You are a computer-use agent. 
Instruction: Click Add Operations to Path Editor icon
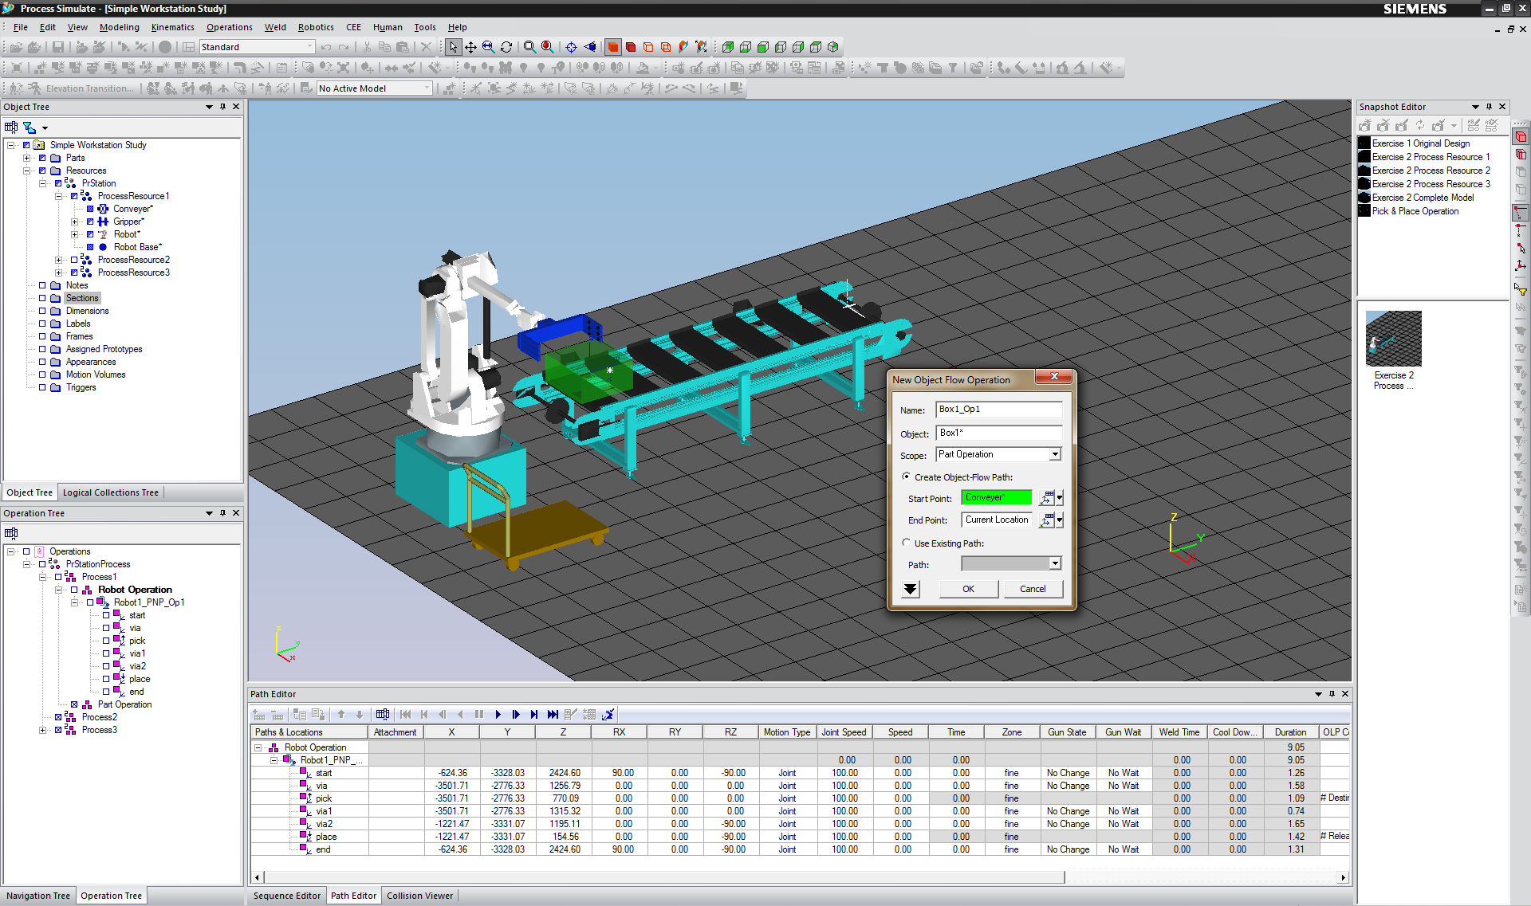click(258, 715)
